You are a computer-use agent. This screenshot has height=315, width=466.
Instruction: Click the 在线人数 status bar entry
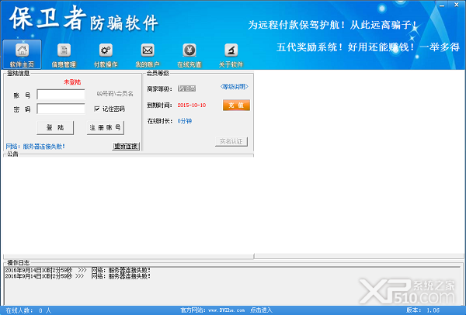pyautogui.click(x=29, y=310)
